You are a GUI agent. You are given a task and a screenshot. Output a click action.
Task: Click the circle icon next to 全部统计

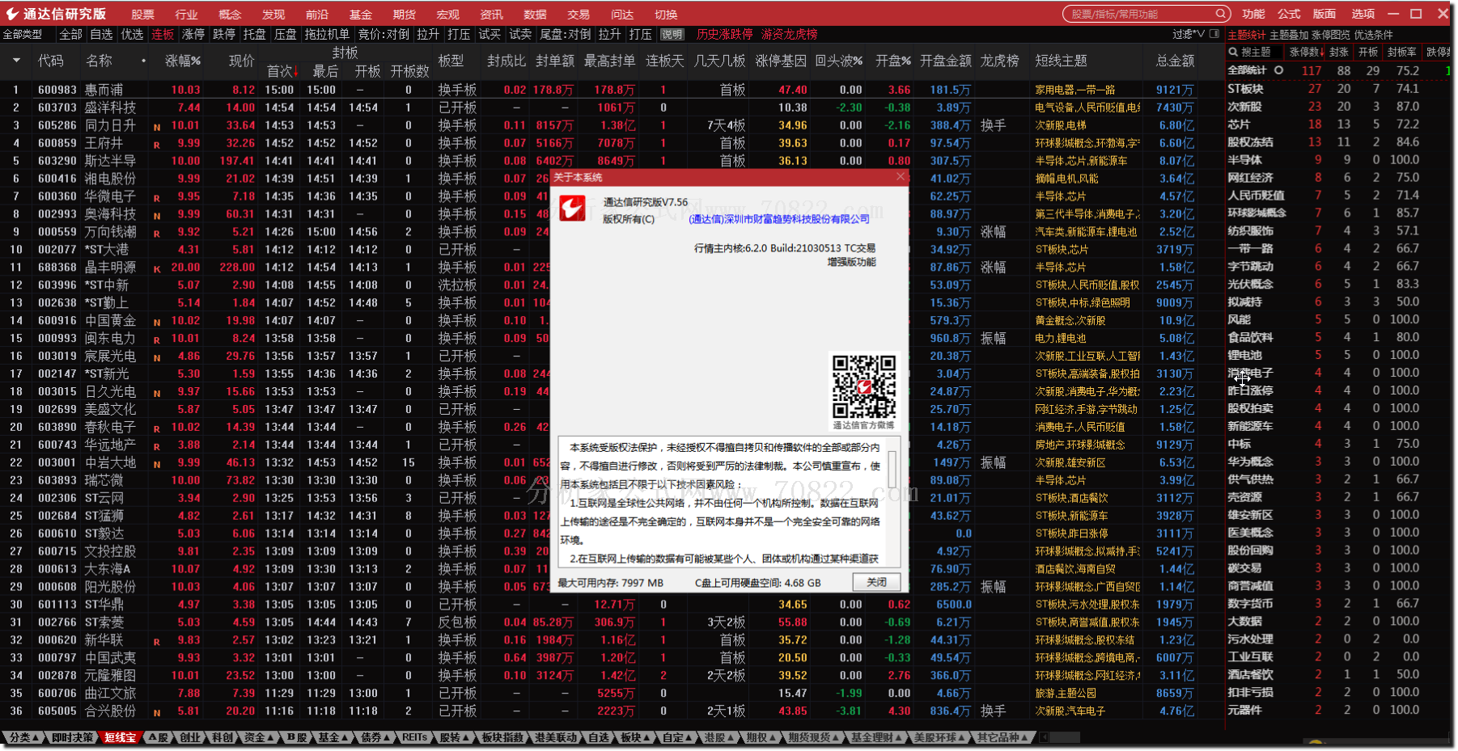(1278, 70)
